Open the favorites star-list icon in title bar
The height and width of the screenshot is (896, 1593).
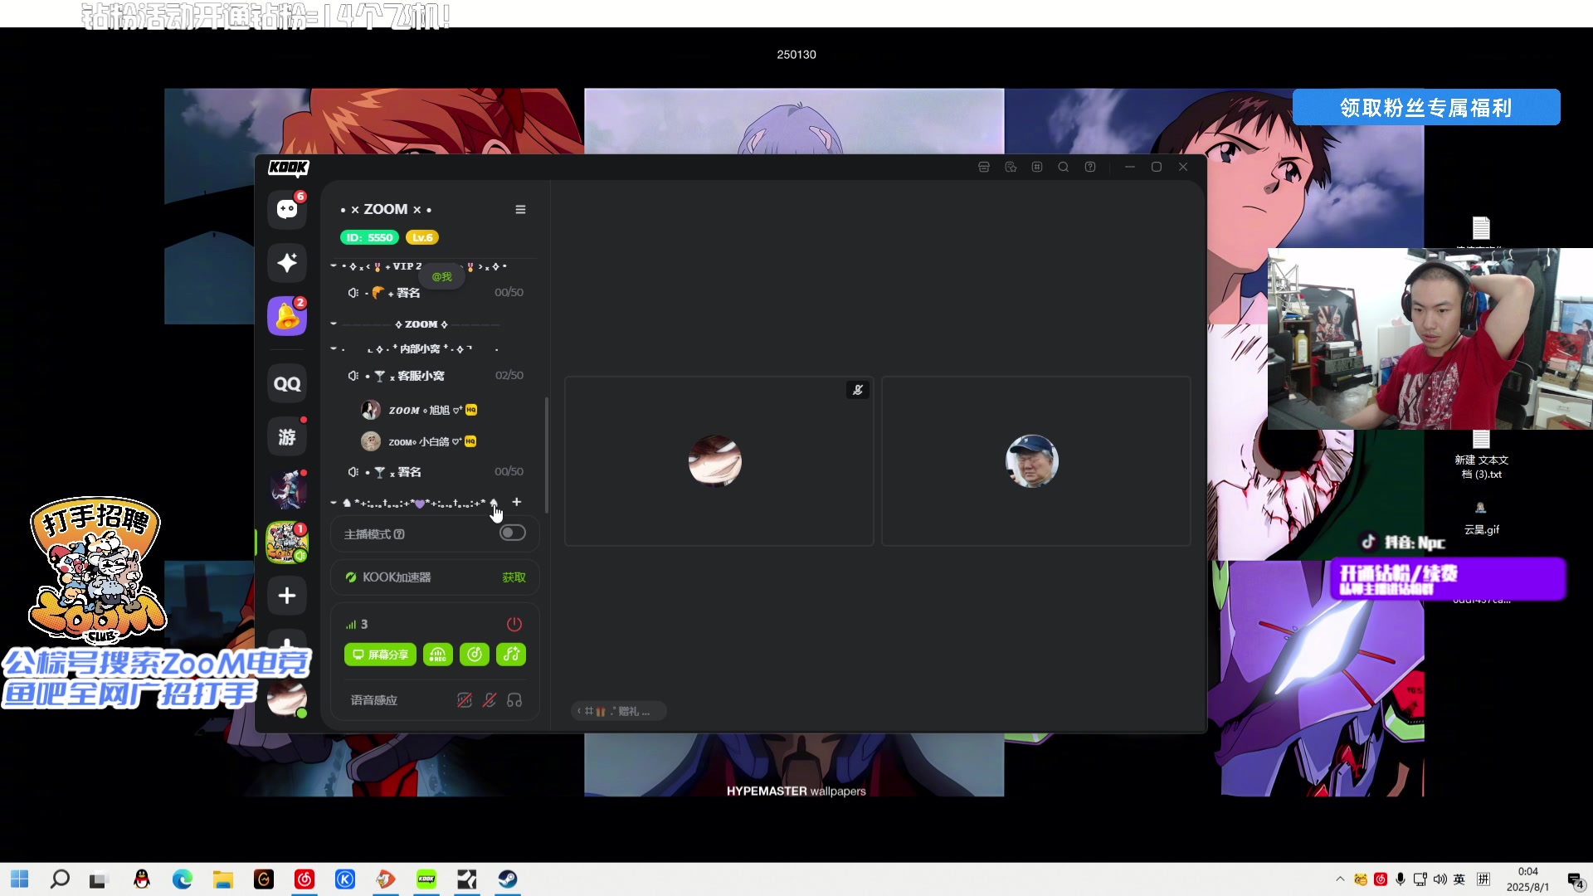point(1011,167)
